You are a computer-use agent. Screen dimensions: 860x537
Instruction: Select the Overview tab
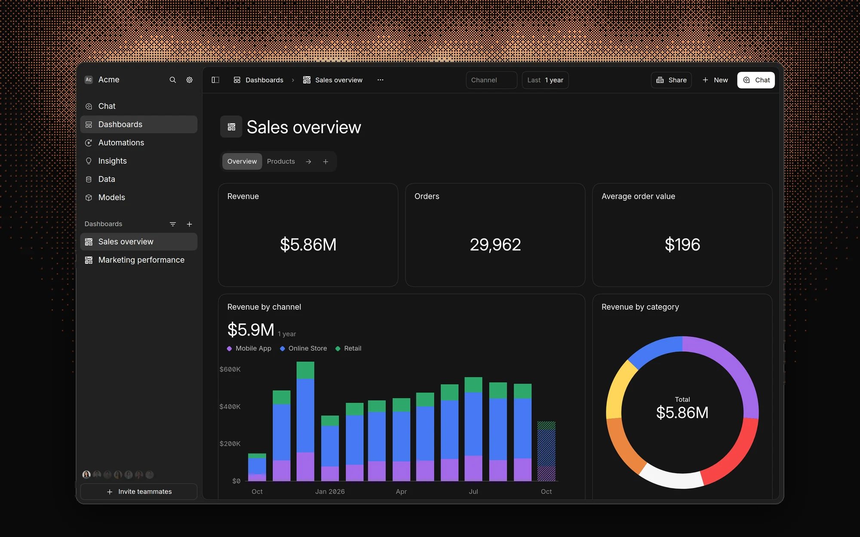242,162
